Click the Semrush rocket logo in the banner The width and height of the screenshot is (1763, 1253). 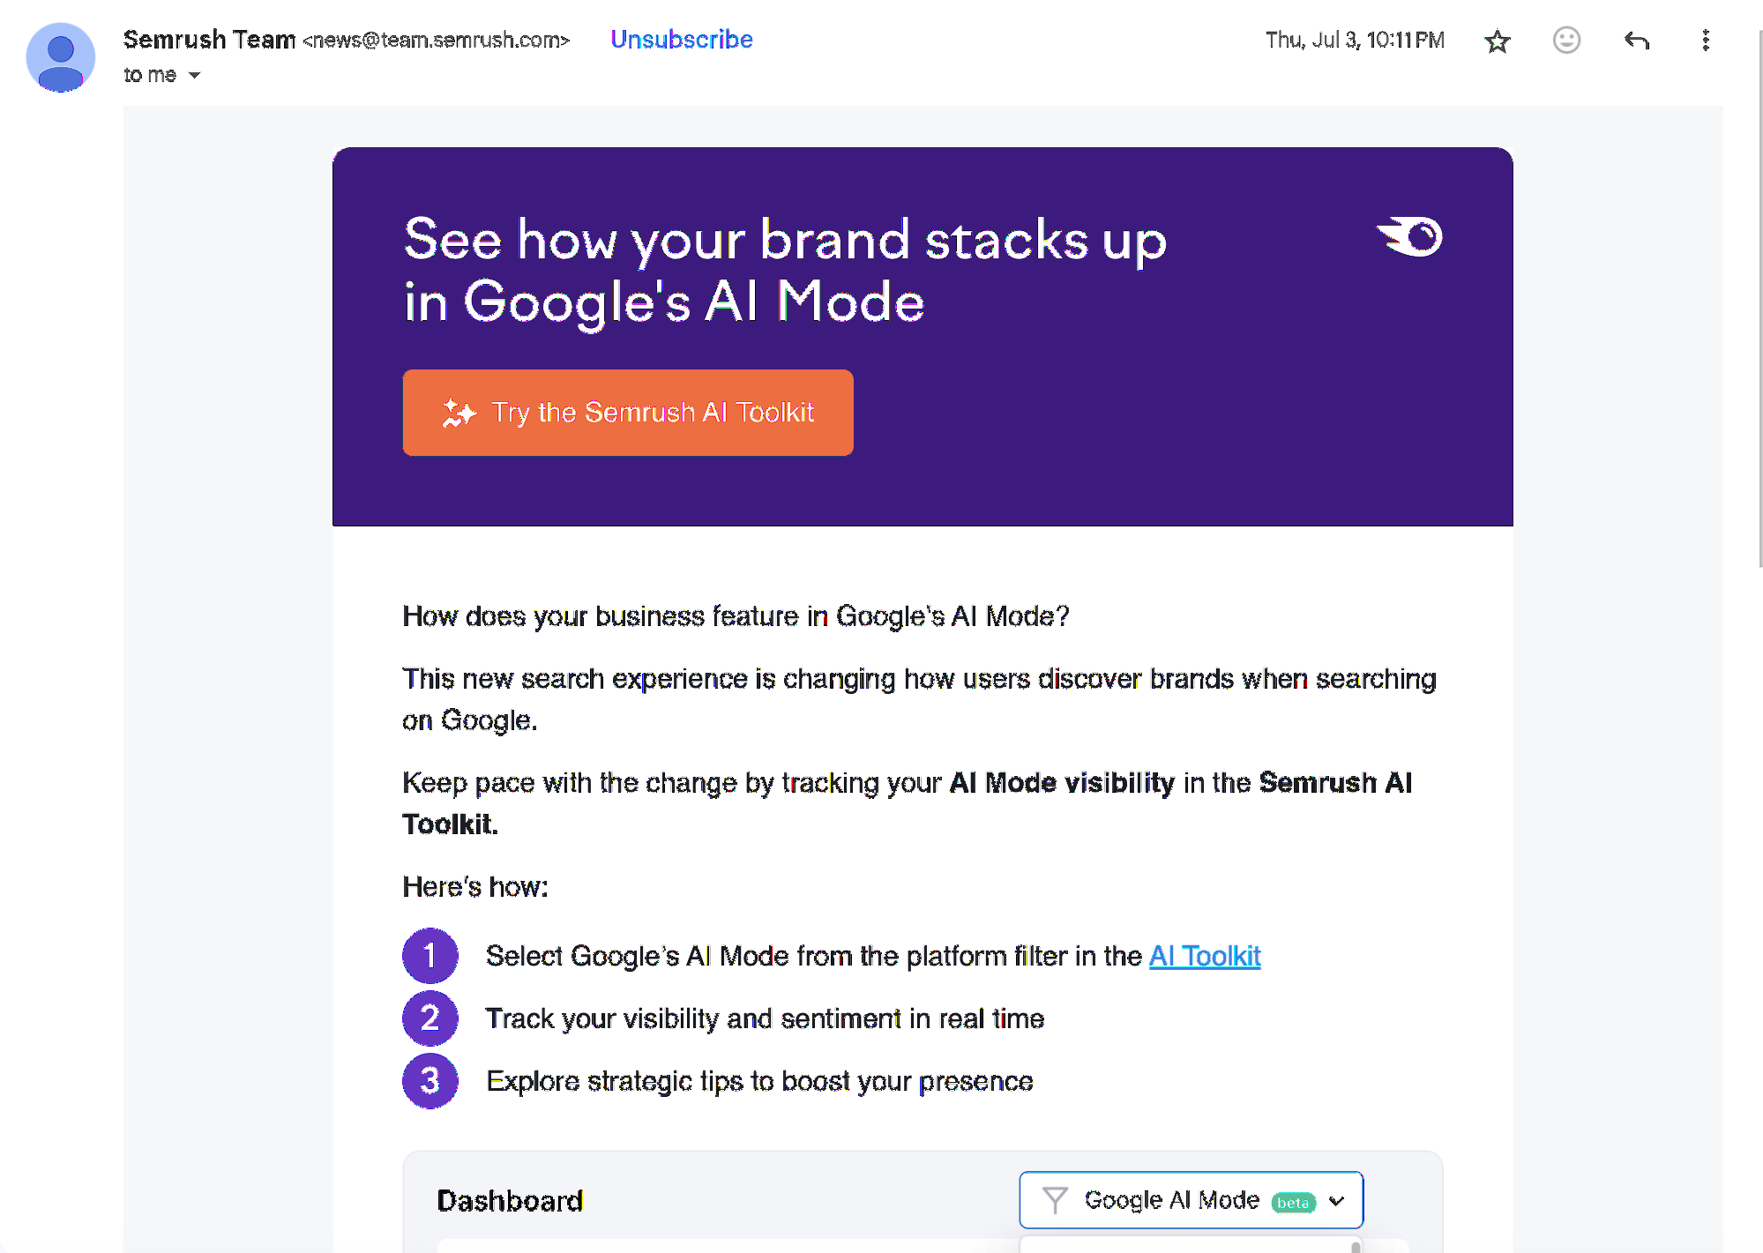click(1408, 236)
